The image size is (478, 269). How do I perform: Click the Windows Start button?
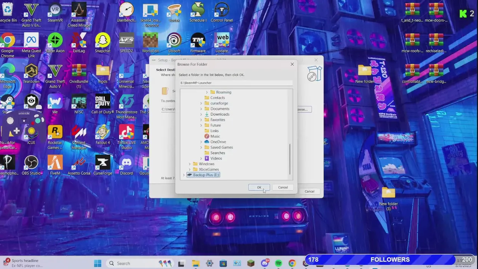click(97, 263)
